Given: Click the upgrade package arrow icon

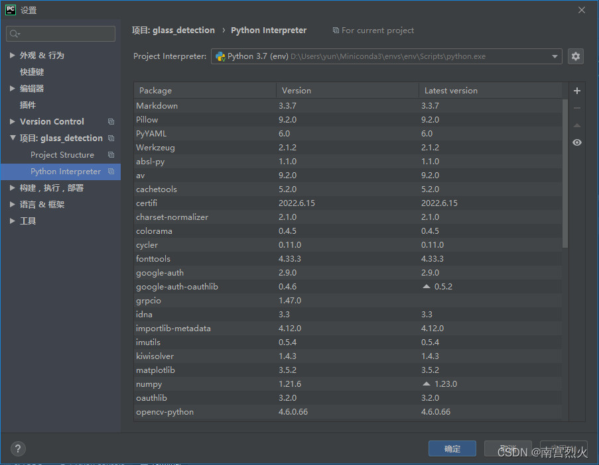Looking at the screenshot, I should coord(577,125).
